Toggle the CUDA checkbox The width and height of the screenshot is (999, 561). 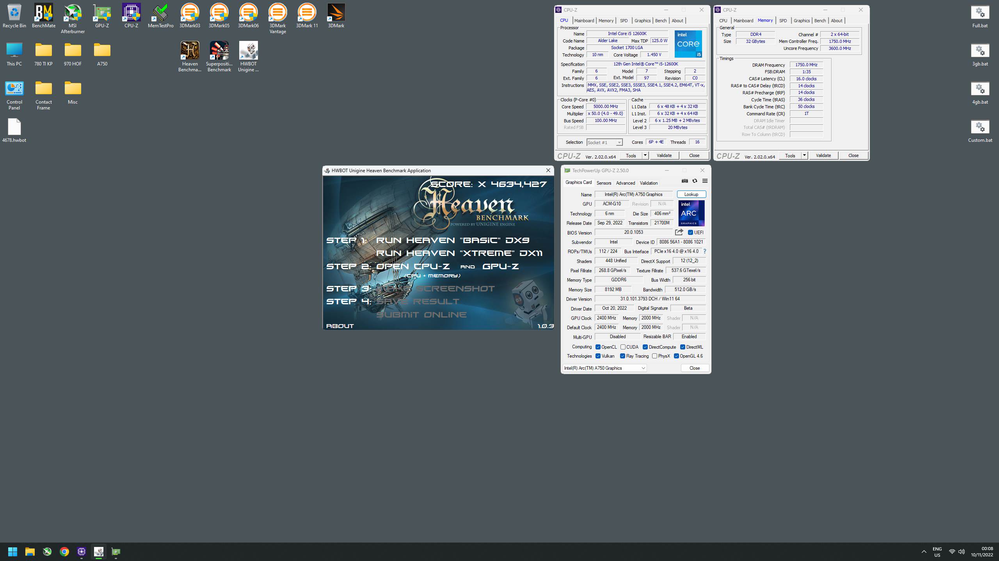pos(623,347)
